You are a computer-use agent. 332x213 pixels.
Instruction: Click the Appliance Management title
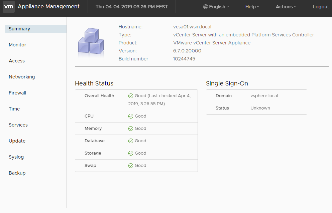(x=49, y=7)
